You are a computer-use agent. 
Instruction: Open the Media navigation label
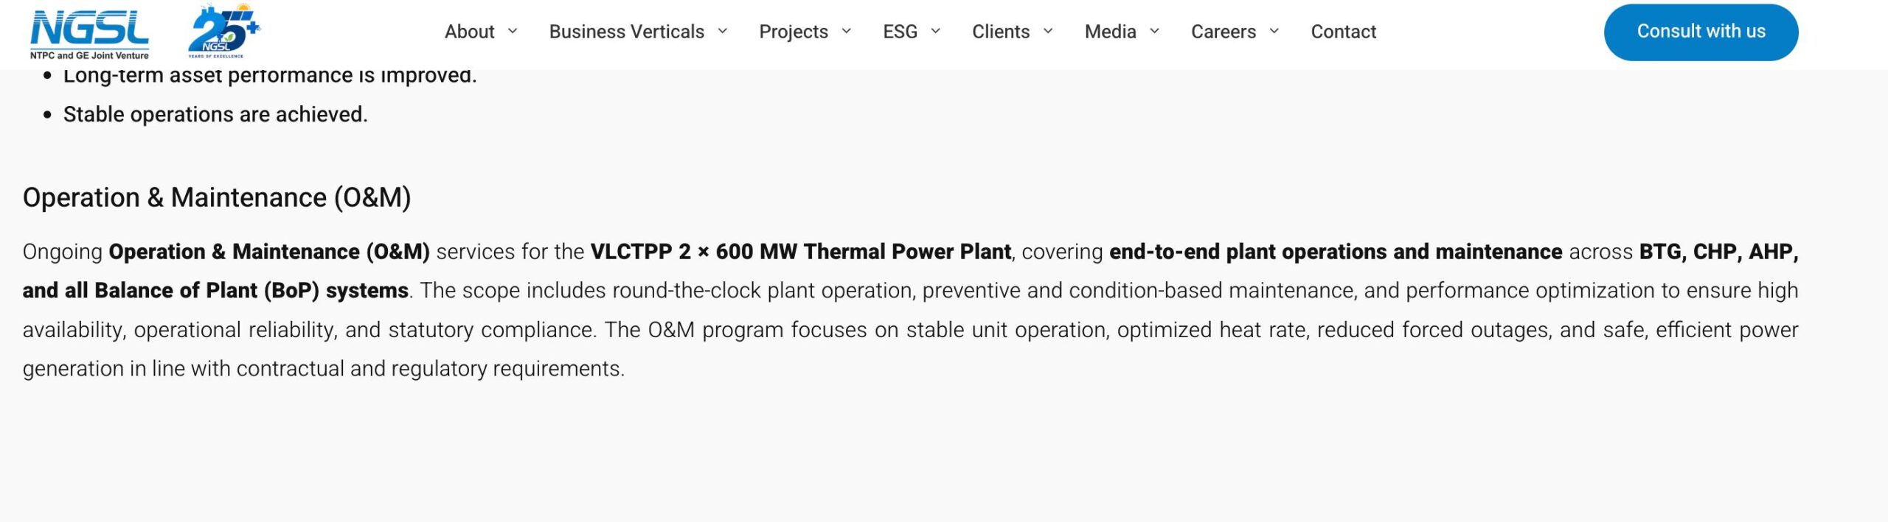1110,32
